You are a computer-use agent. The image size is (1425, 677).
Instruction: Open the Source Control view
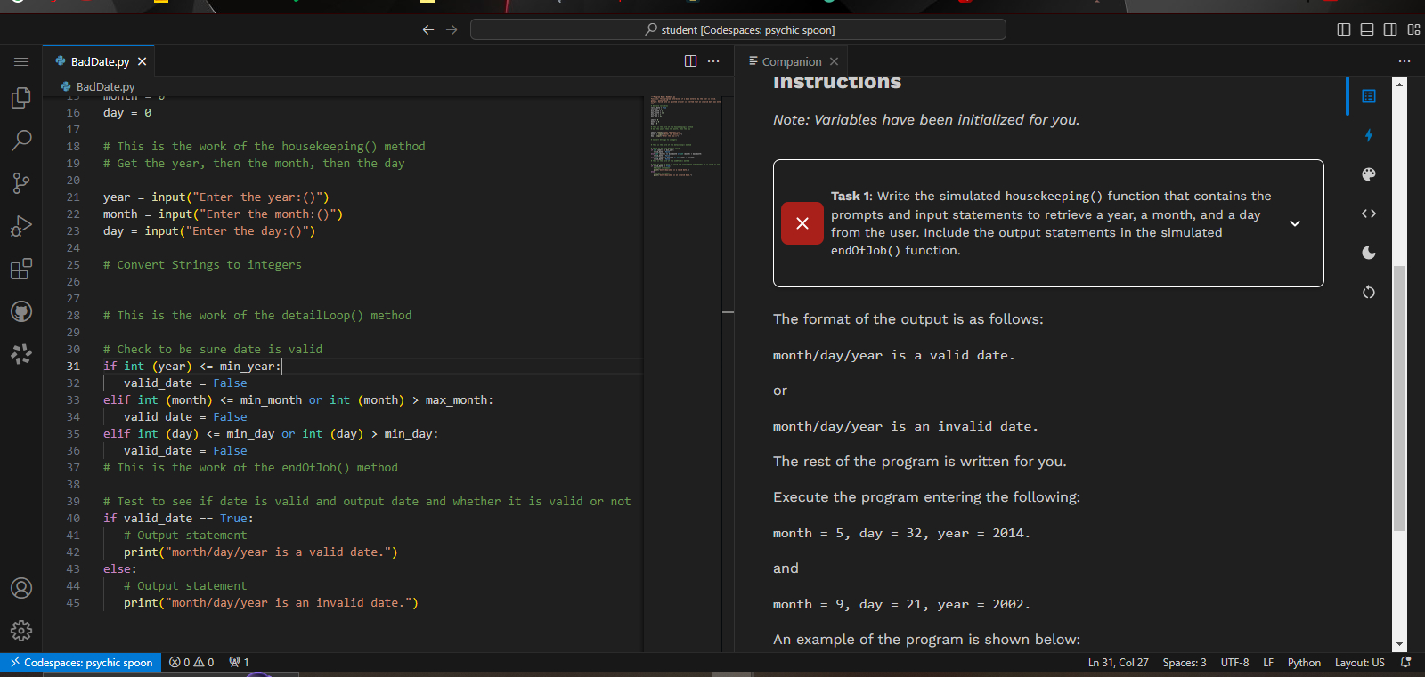click(21, 183)
